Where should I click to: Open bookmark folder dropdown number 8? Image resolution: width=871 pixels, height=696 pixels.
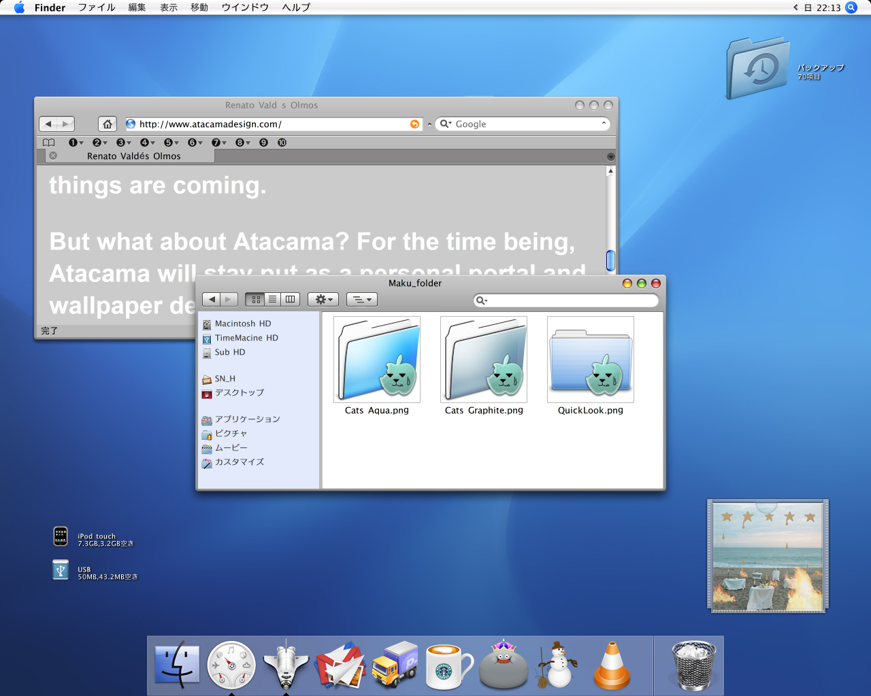click(x=243, y=143)
